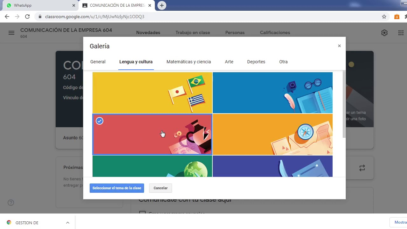Viewport: 407px width, 229px height.
Task: Click the COMUNICACIÓN DE LA EMPRESA 604 class title
Action: 66,30
